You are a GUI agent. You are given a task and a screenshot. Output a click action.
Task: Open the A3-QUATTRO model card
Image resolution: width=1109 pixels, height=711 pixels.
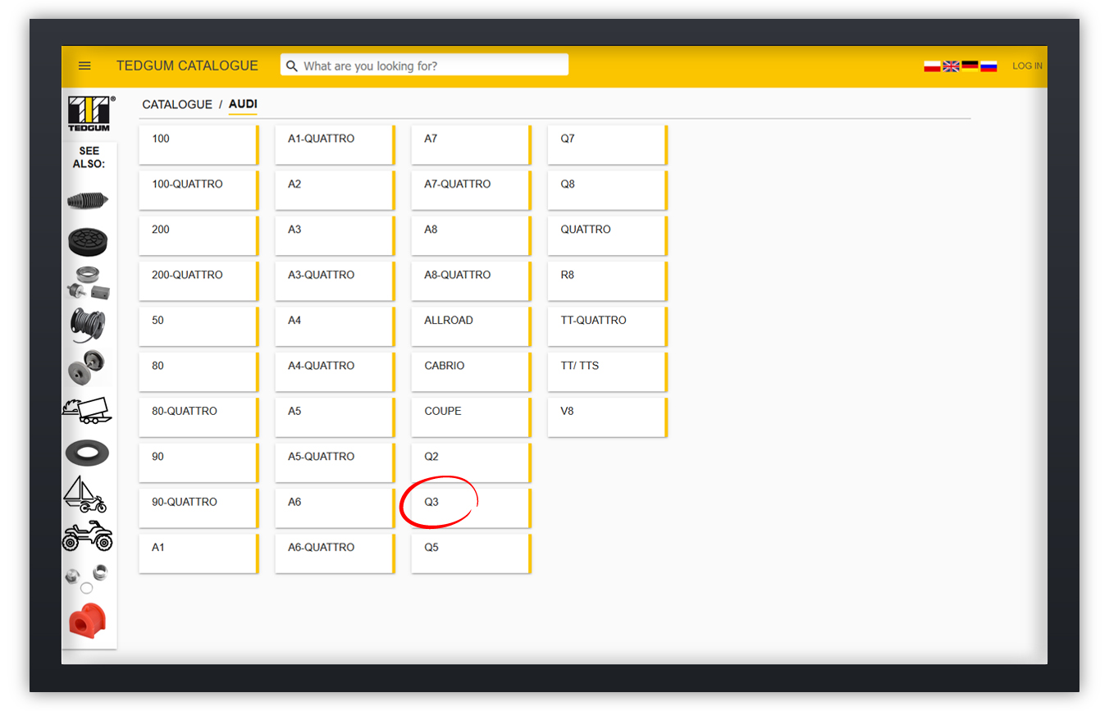pyautogui.click(x=335, y=281)
